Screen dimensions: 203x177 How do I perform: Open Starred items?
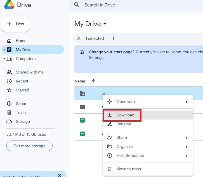click(33, 90)
